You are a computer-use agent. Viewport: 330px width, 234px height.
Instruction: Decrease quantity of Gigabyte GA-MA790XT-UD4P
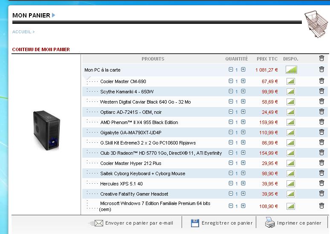[x=231, y=132]
